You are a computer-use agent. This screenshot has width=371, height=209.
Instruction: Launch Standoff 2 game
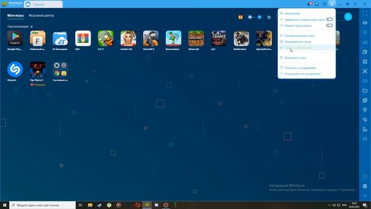pos(151,38)
